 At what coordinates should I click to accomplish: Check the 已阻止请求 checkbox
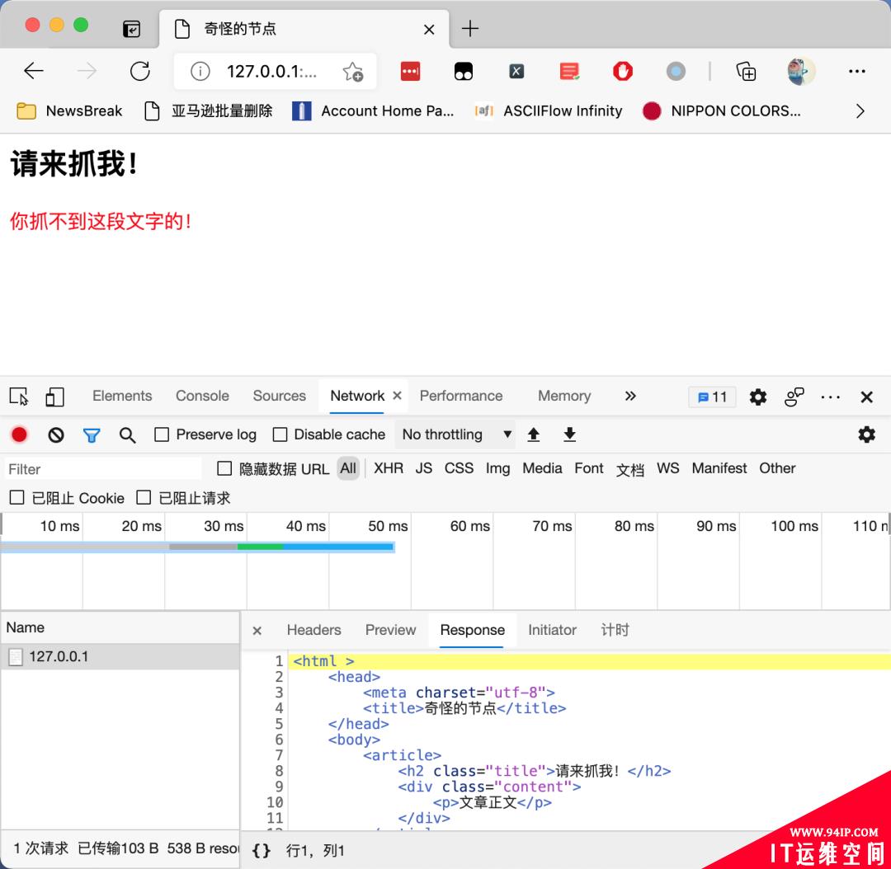tap(144, 497)
